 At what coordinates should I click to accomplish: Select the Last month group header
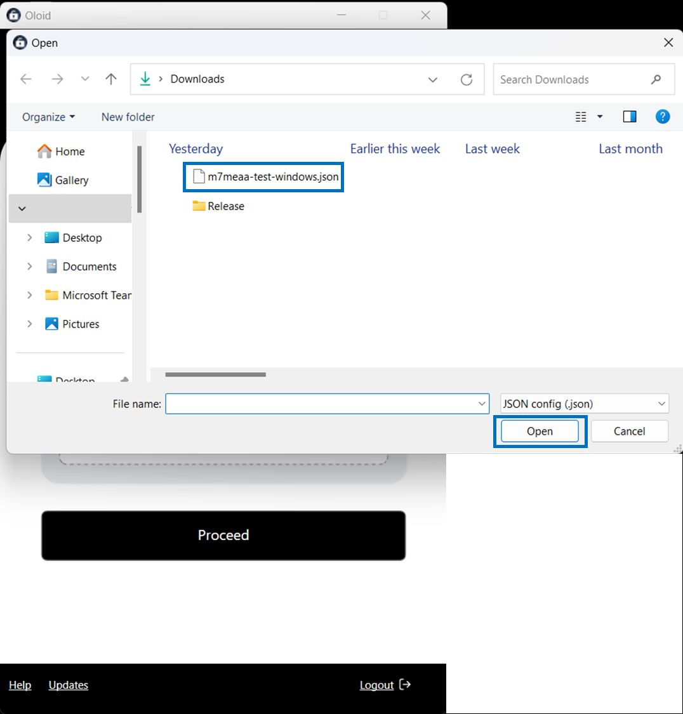631,149
